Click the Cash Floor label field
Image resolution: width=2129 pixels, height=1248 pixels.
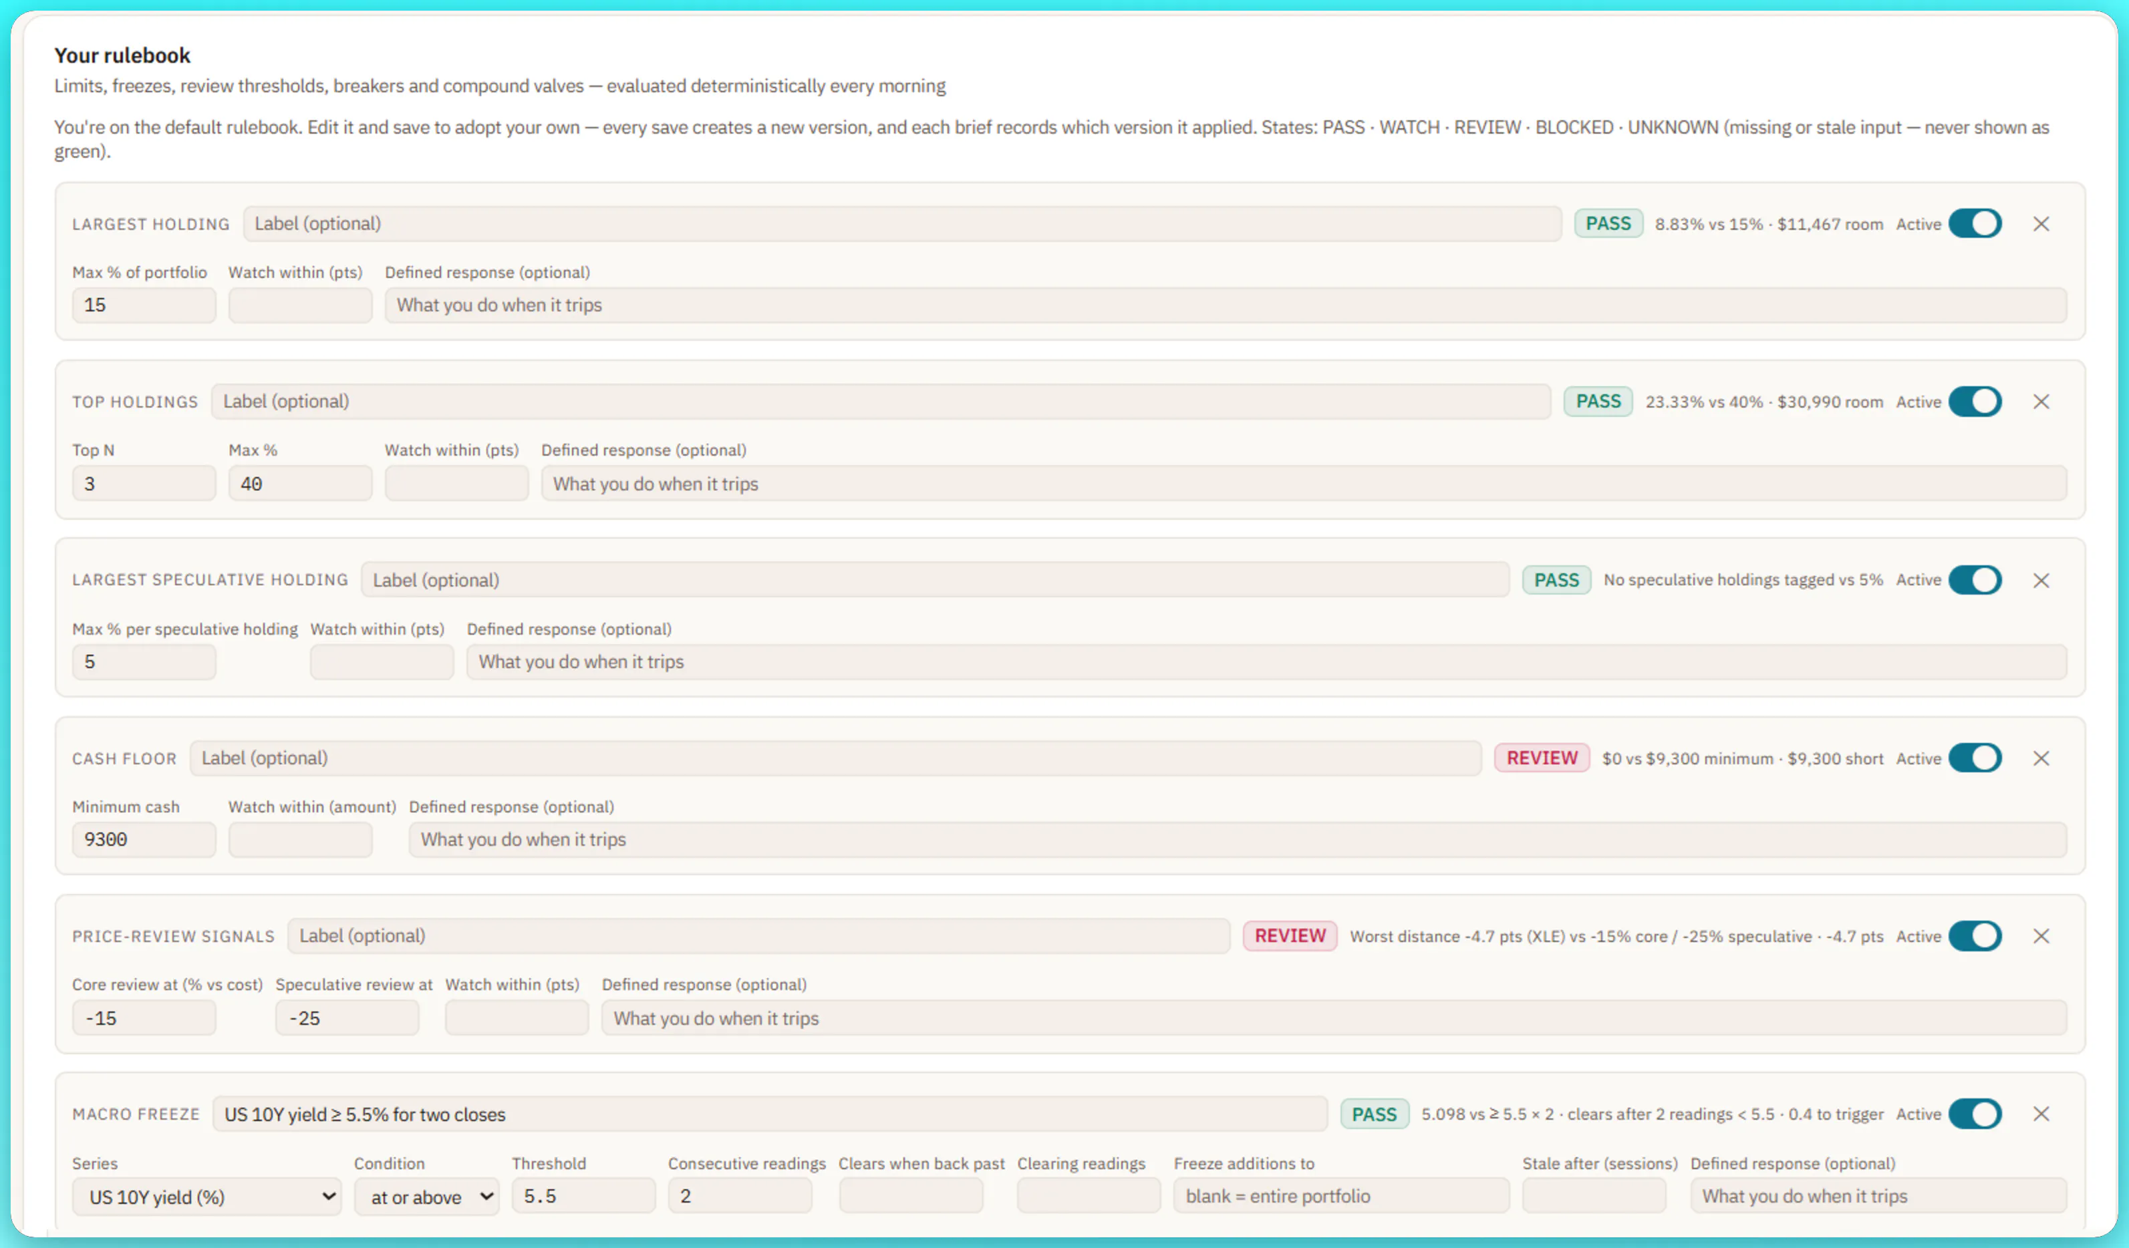point(835,758)
